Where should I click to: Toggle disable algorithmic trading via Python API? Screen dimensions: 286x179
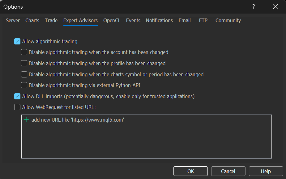click(x=24, y=85)
